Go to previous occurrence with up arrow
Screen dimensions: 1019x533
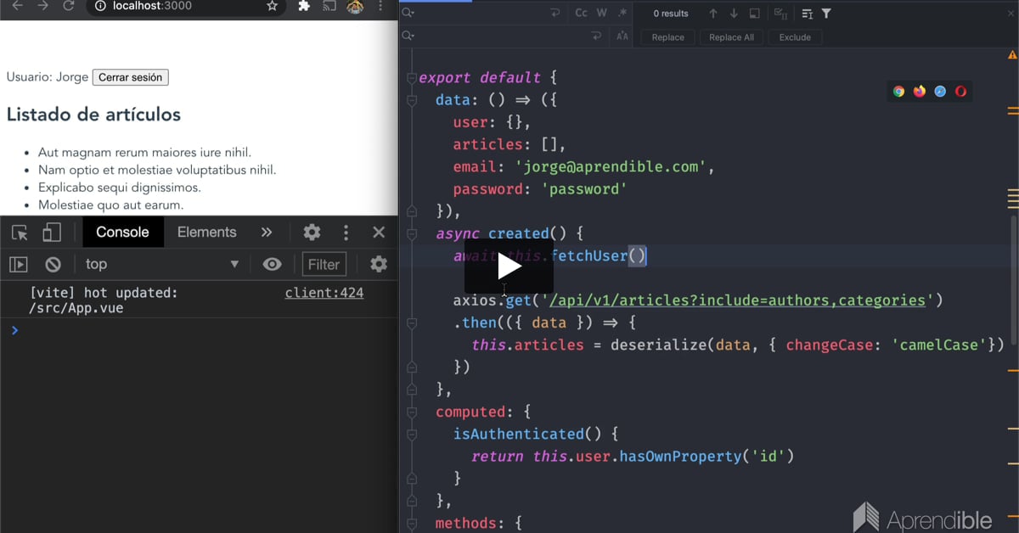(712, 14)
